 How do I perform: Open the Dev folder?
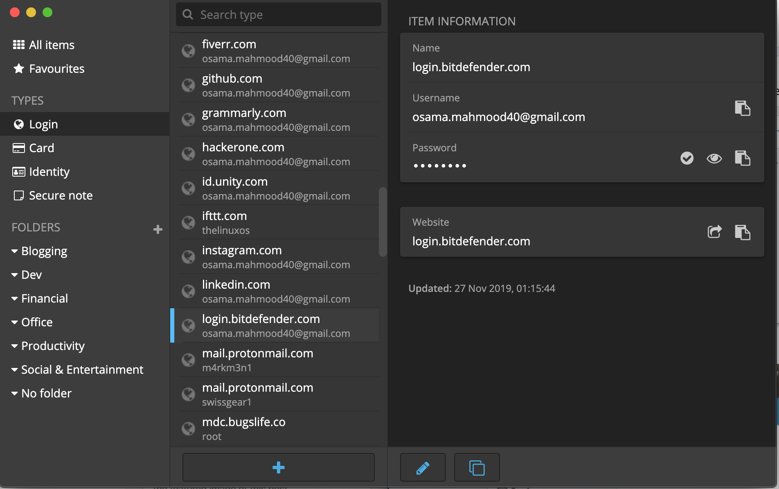click(32, 275)
